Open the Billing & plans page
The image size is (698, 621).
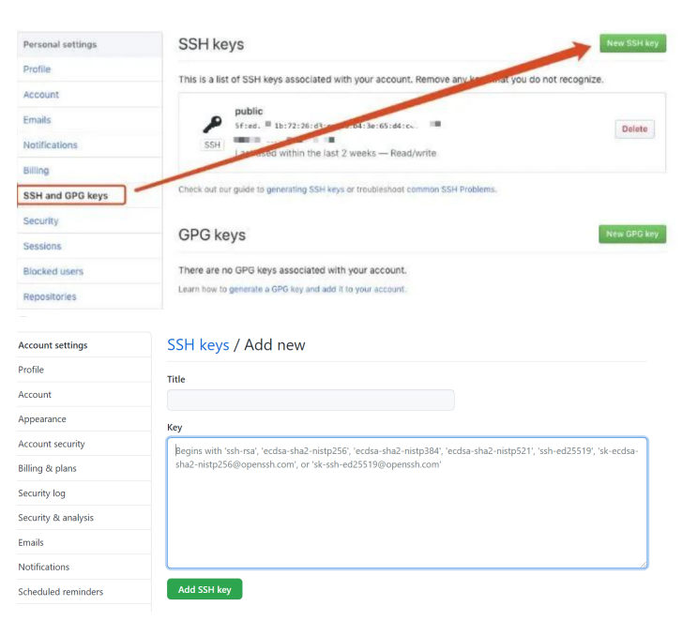pos(47,468)
